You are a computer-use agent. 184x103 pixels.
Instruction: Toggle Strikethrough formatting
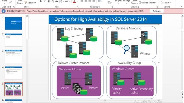coord(57,1)
